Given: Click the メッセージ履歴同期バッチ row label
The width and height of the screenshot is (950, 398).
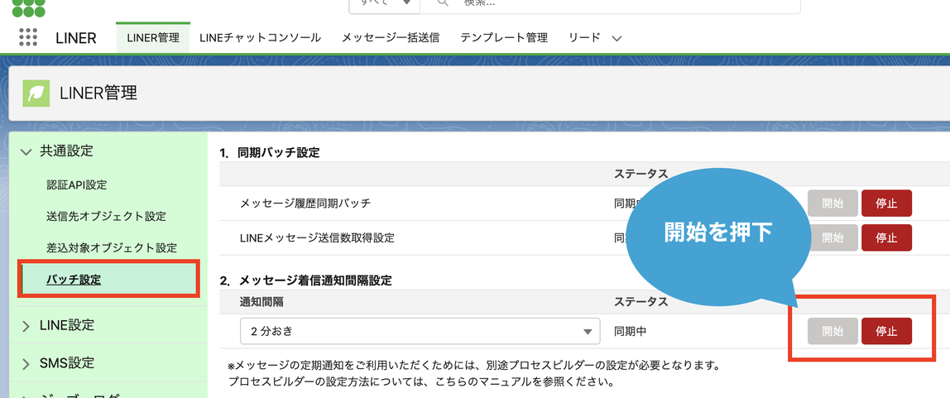Looking at the screenshot, I should point(305,203).
